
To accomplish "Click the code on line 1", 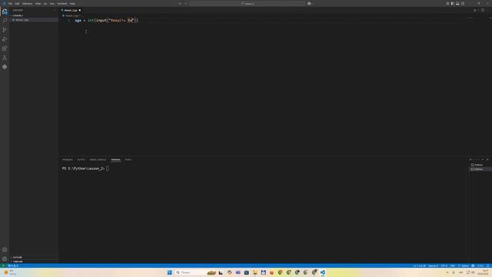I will click(106, 21).
